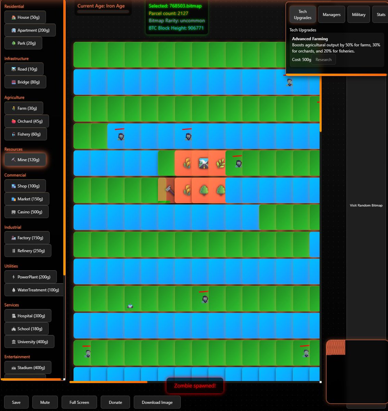Select PowerPlant (200g) in Utilities
The width and height of the screenshot is (388, 411).
tap(30, 277)
